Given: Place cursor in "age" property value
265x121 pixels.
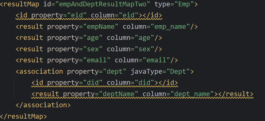Looking at the screenshot, I should (x=91, y=38).
